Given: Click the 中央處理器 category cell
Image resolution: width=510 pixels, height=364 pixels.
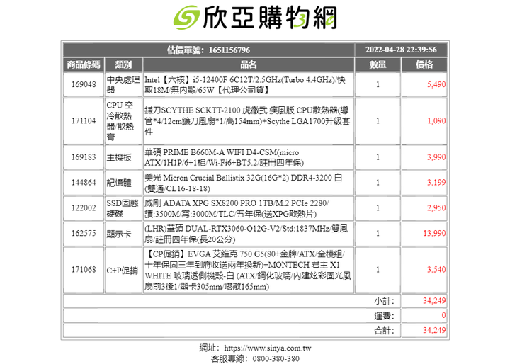Looking at the screenshot, I should tap(123, 84).
